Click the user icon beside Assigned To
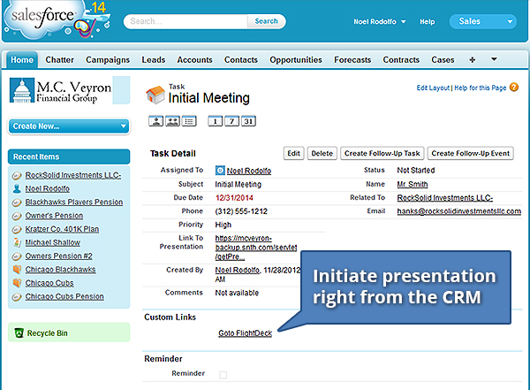Screen dimensions: 530x390 pos(220,171)
